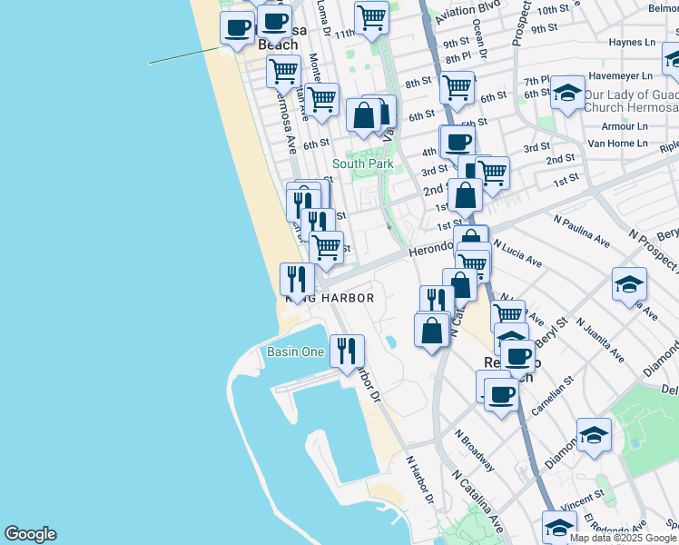Select the Havemeyer Ln label

(621, 75)
